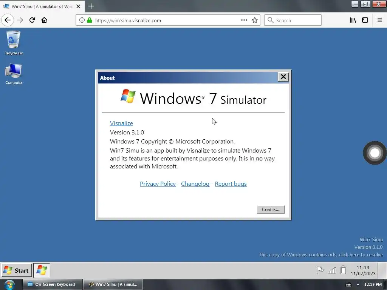Screen dimensions: 387x290
Task: Toggle the browser sidebar icon
Action: pyautogui.click(x=365, y=20)
